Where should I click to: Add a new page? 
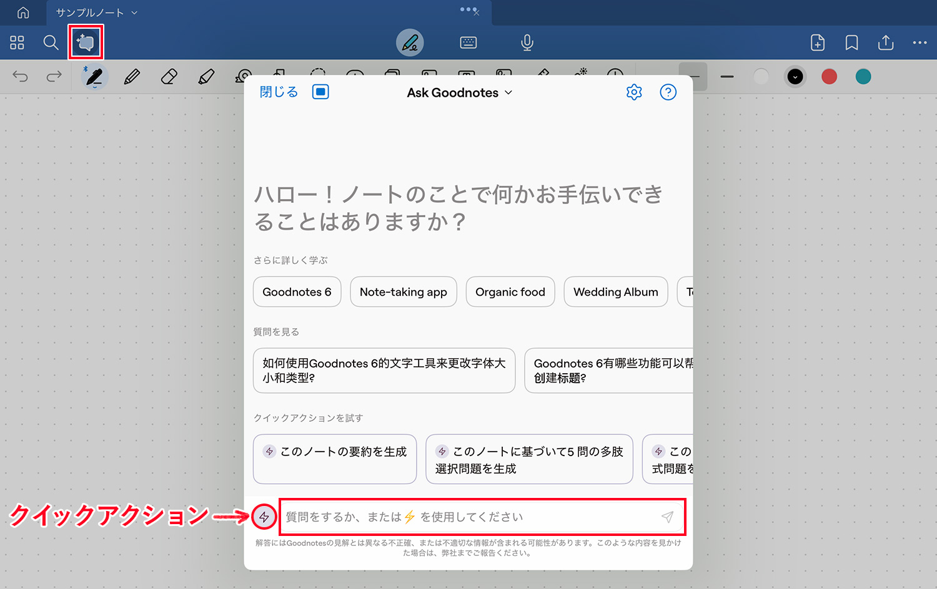click(818, 42)
